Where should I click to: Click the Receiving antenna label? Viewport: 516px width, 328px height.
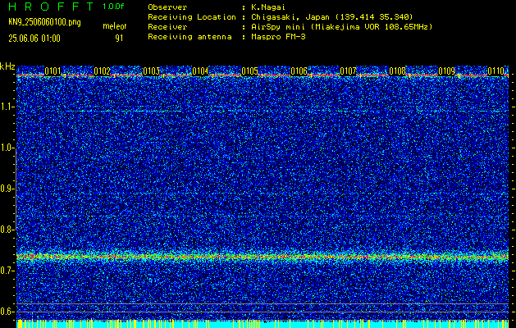[190, 37]
